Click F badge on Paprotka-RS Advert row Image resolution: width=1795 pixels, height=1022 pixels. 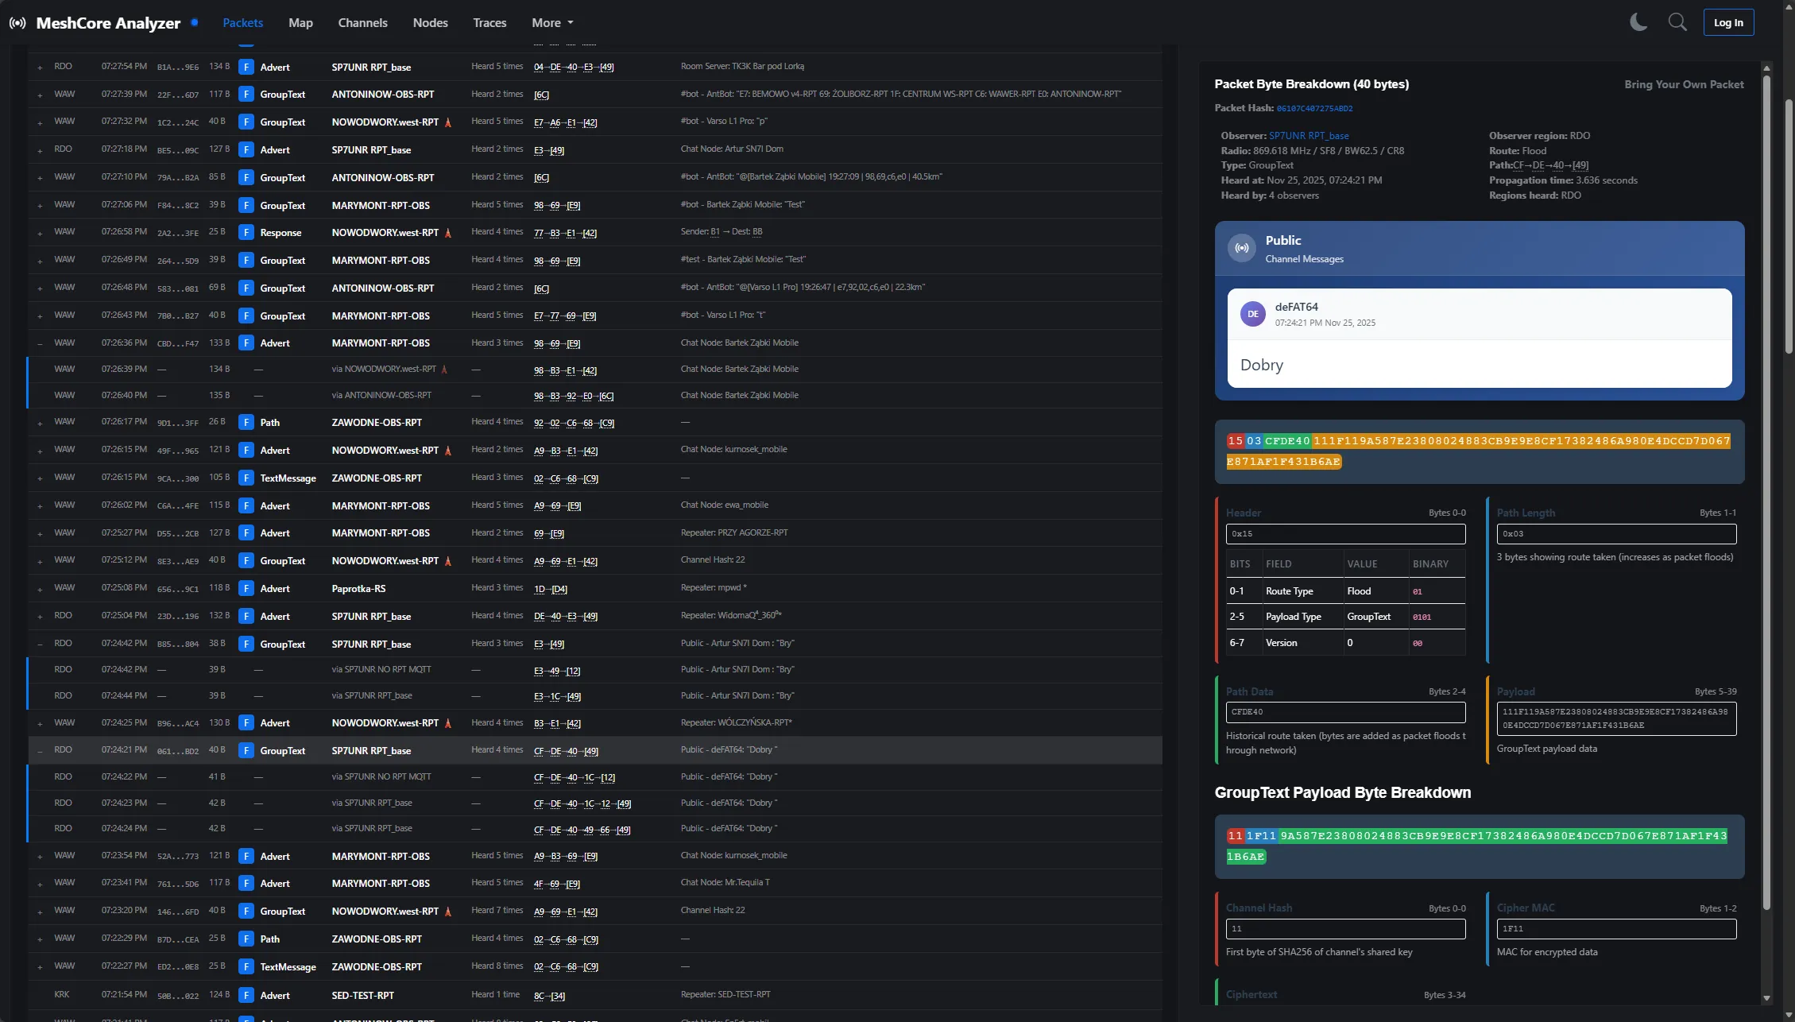246,589
